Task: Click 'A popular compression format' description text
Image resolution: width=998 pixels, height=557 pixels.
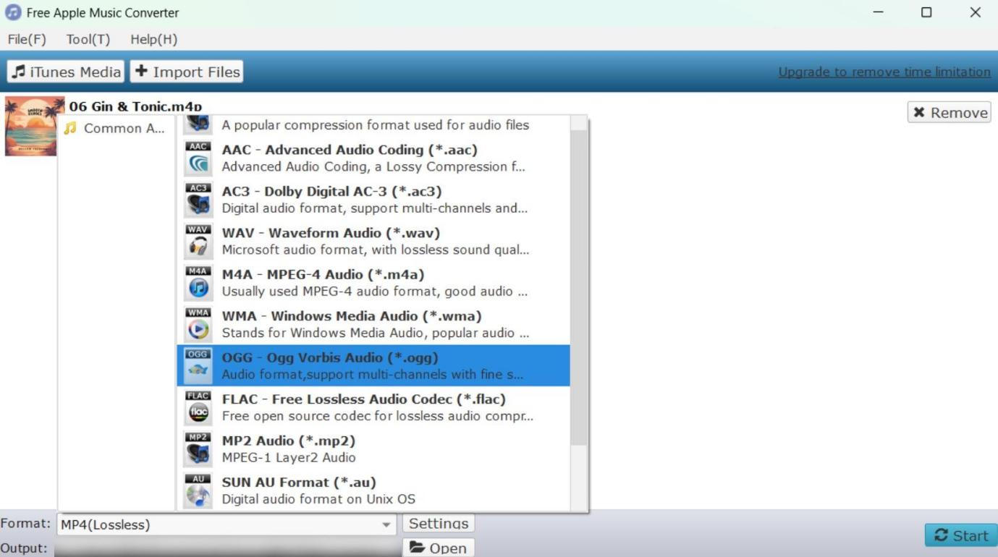Action: click(x=376, y=125)
